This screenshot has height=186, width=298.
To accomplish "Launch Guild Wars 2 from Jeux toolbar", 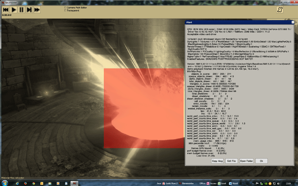I will [170, 183].
